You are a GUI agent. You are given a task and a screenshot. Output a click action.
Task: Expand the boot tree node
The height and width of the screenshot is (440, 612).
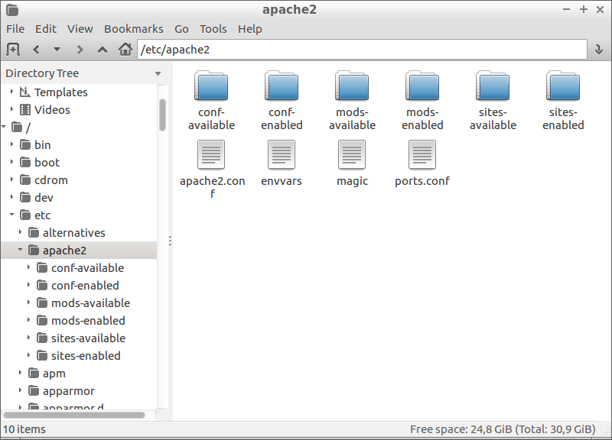pyautogui.click(x=11, y=162)
